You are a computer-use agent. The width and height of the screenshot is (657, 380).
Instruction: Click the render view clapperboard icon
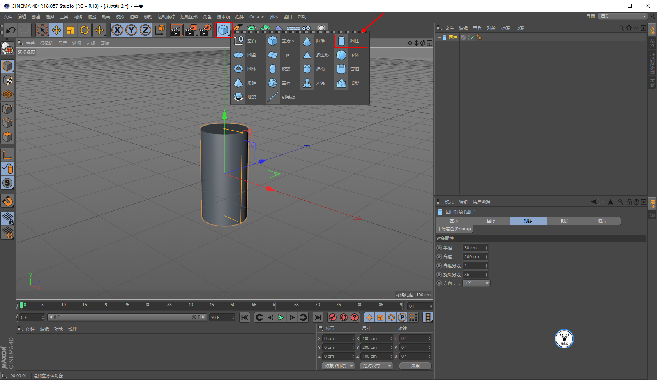coord(177,30)
